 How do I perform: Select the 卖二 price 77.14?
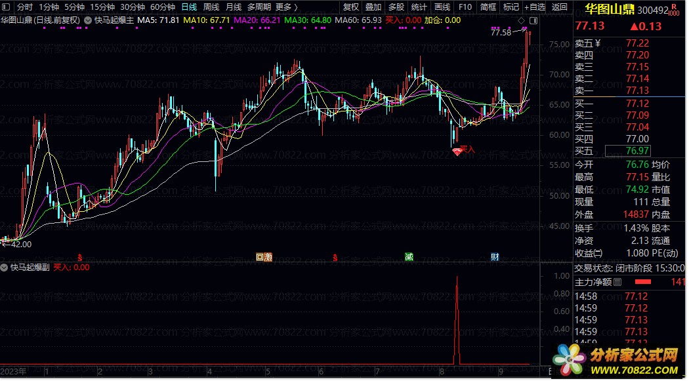point(638,79)
